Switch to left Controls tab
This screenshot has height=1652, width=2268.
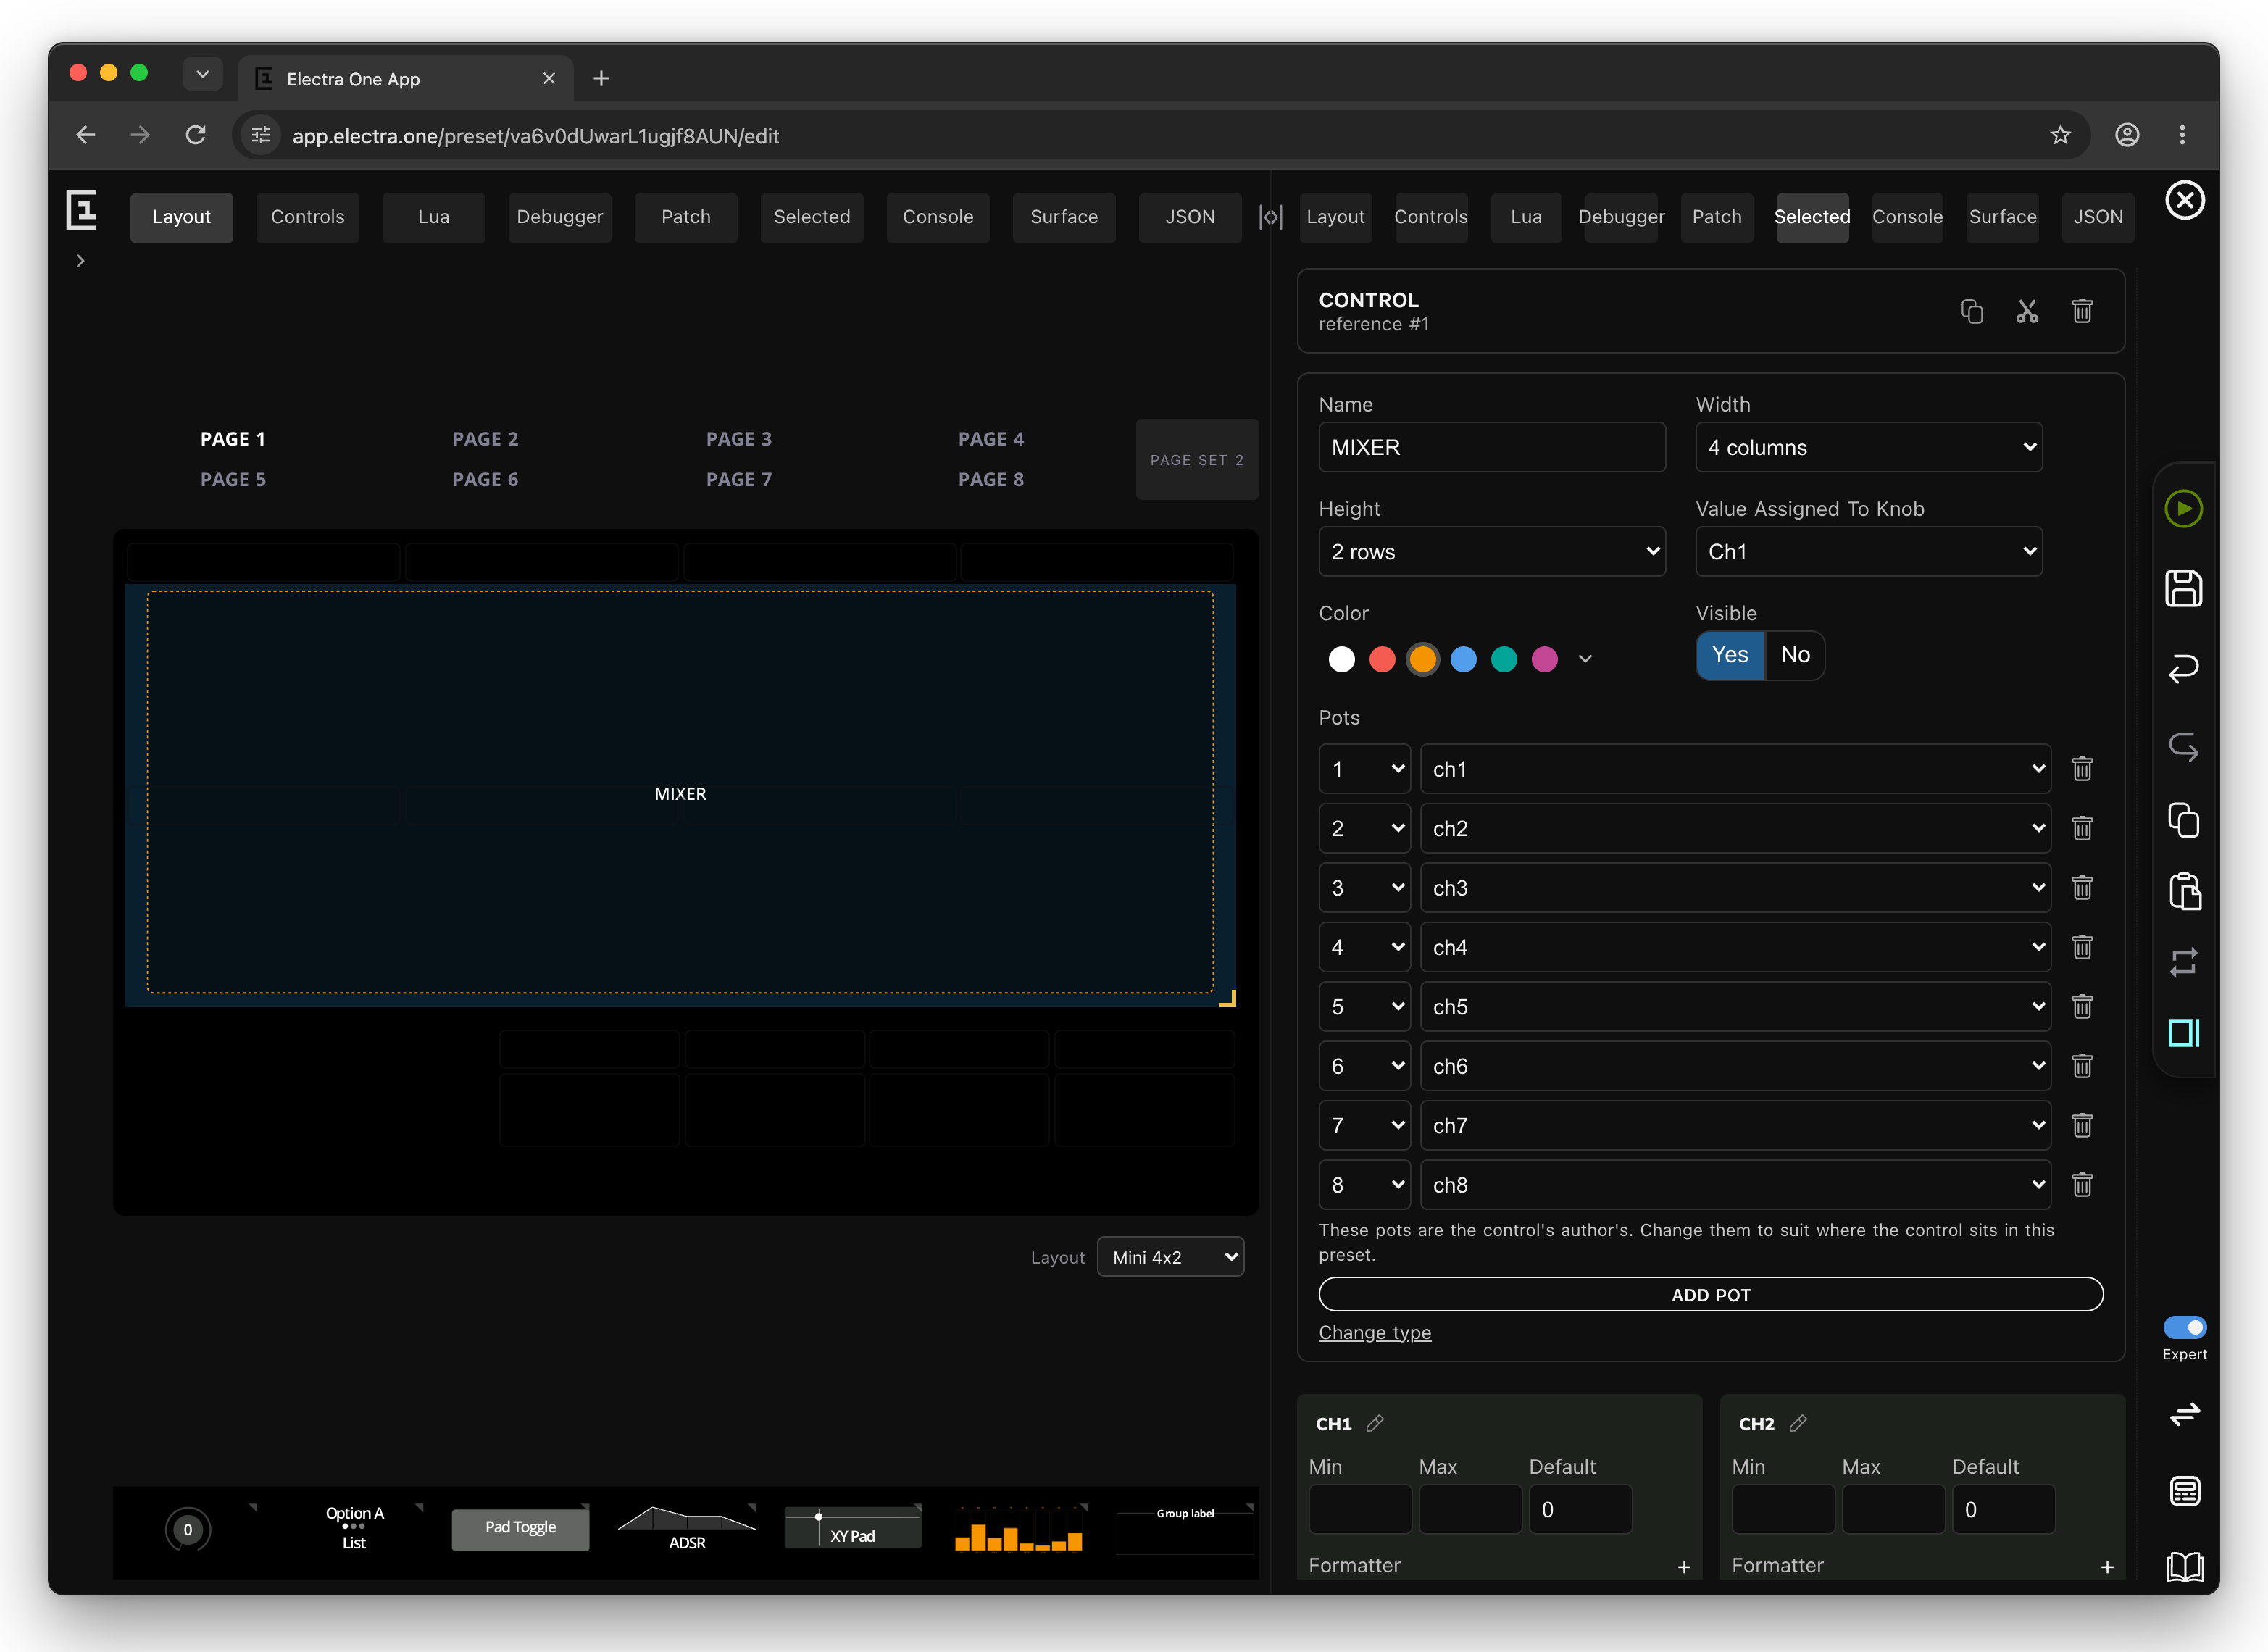point(307,217)
